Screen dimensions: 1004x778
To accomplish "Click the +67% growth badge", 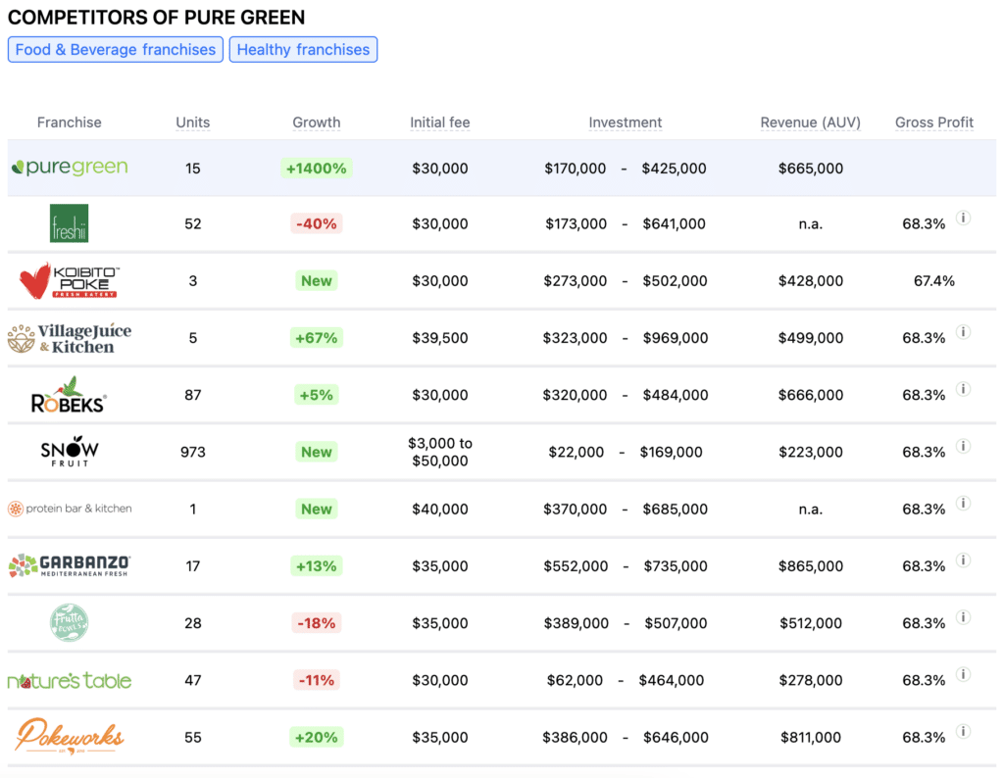I will (317, 338).
